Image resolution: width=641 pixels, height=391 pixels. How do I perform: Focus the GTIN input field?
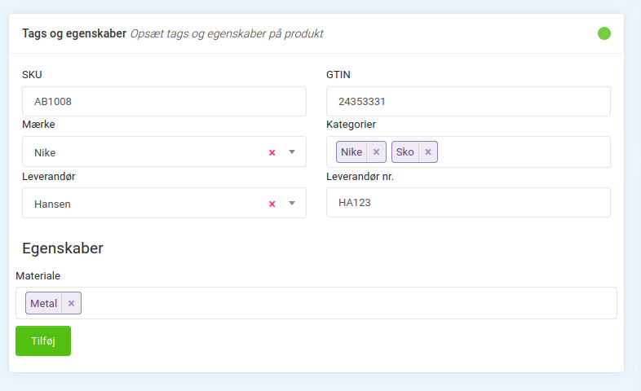point(467,102)
